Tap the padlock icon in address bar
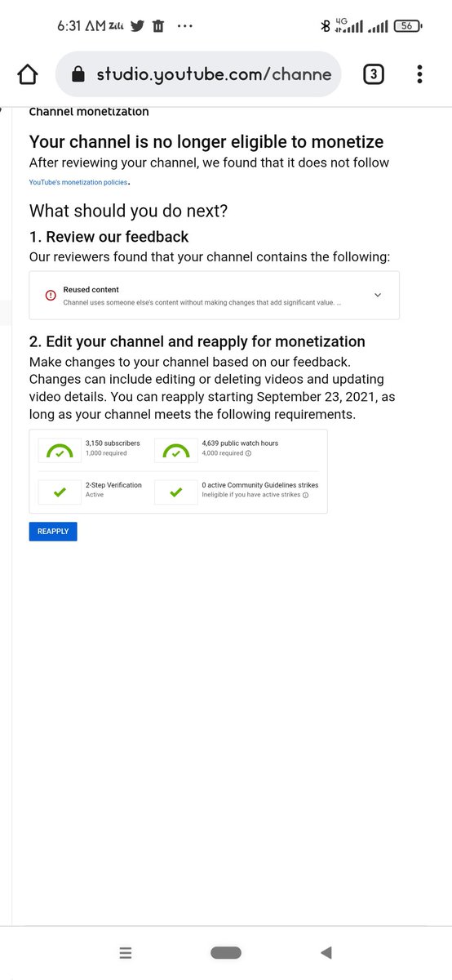This screenshot has width=452, height=980. [x=78, y=75]
